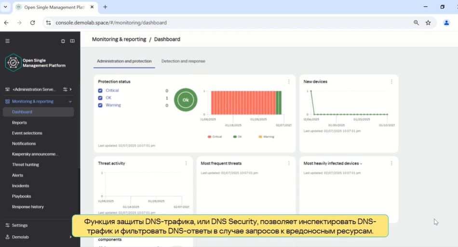The height and width of the screenshot is (247, 458).
Task: Click the green Ok status circle
Action: click(186, 100)
